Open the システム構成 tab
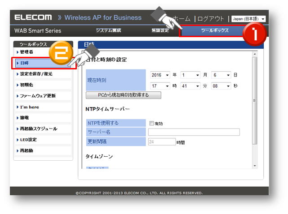This screenshot has width=288, height=214. click(x=108, y=30)
